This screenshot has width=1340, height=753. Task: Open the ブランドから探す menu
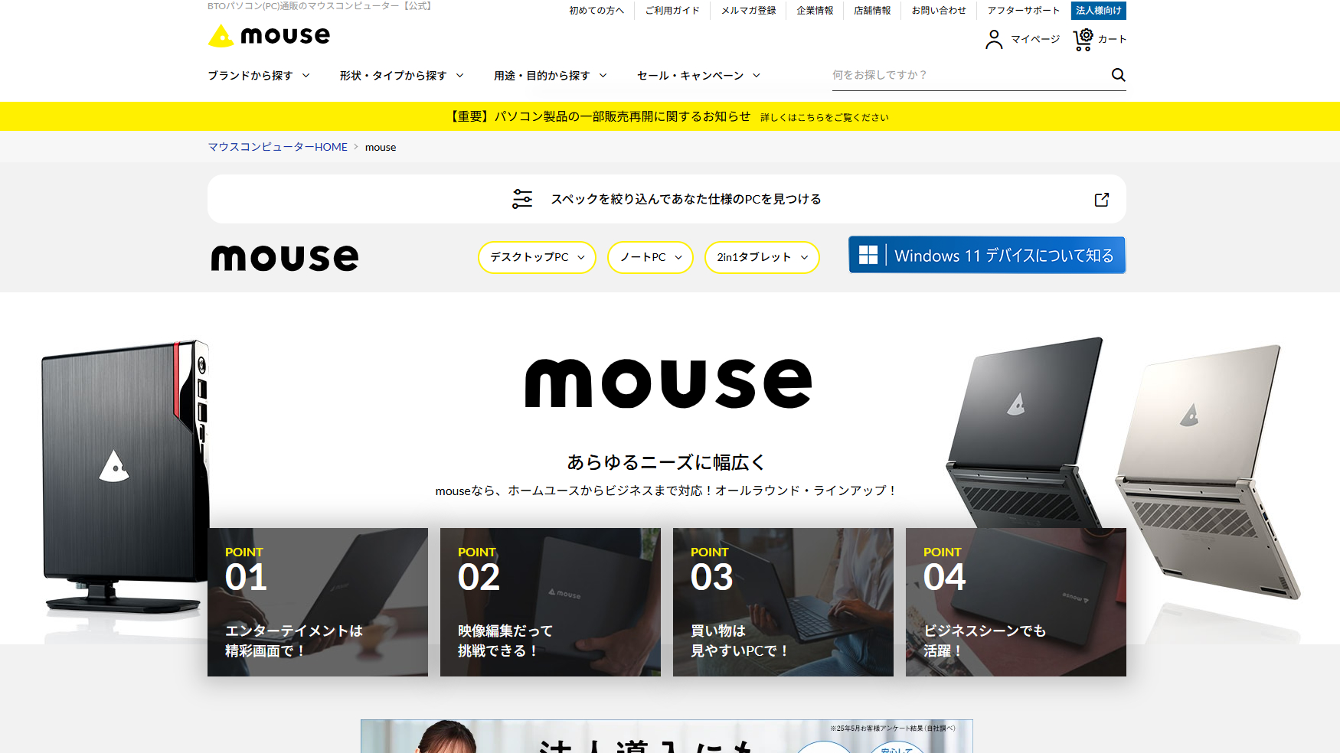point(257,75)
